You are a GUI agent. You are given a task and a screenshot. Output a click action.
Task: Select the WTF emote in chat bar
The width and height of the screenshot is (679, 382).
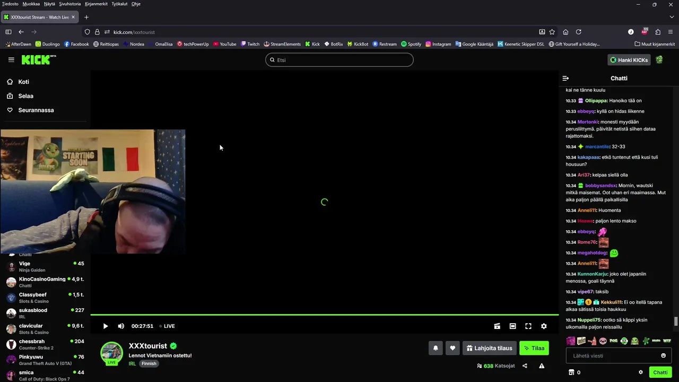tap(667, 341)
